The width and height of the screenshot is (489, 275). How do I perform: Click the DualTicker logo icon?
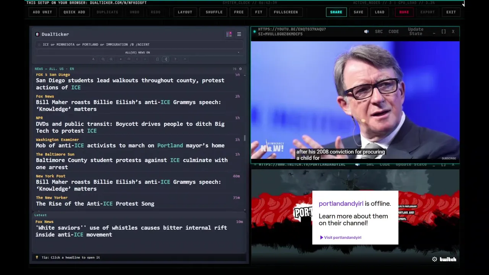[37, 34]
